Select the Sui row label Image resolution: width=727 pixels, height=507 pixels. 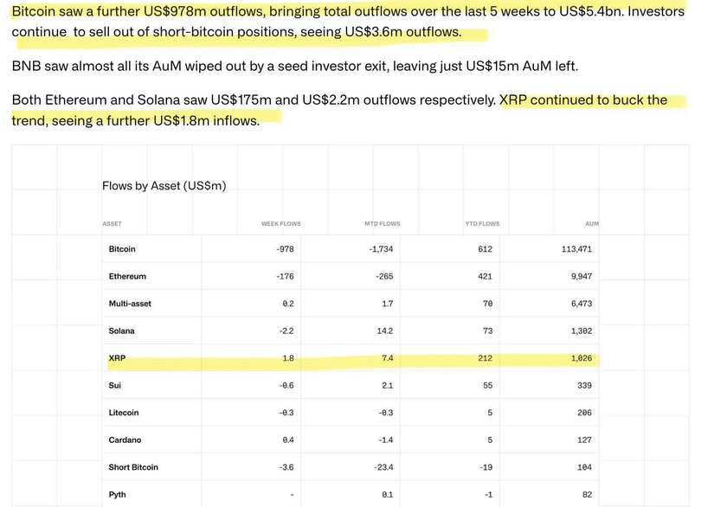pos(114,386)
